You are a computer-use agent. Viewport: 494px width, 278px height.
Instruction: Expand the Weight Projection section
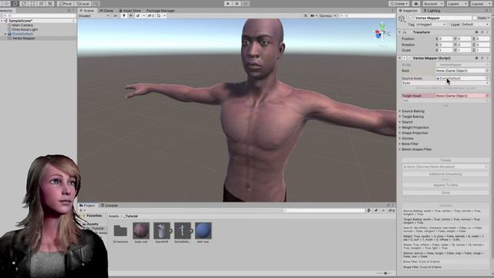pyautogui.click(x=415, y=127)
